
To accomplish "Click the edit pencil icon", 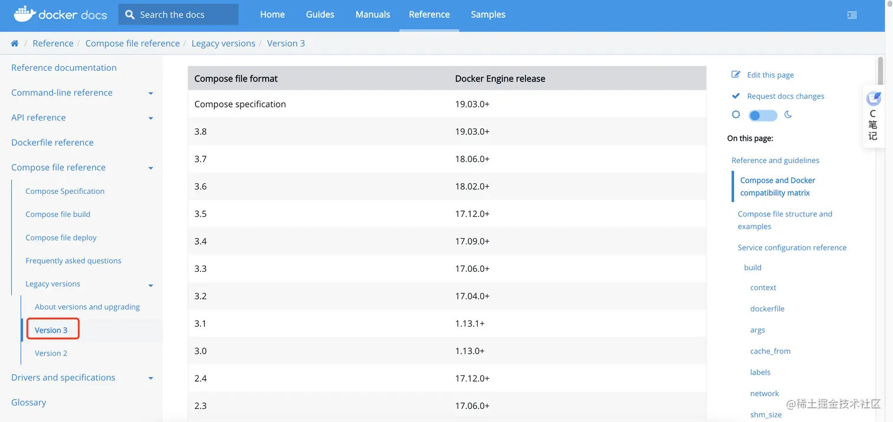I will point(736,74).
